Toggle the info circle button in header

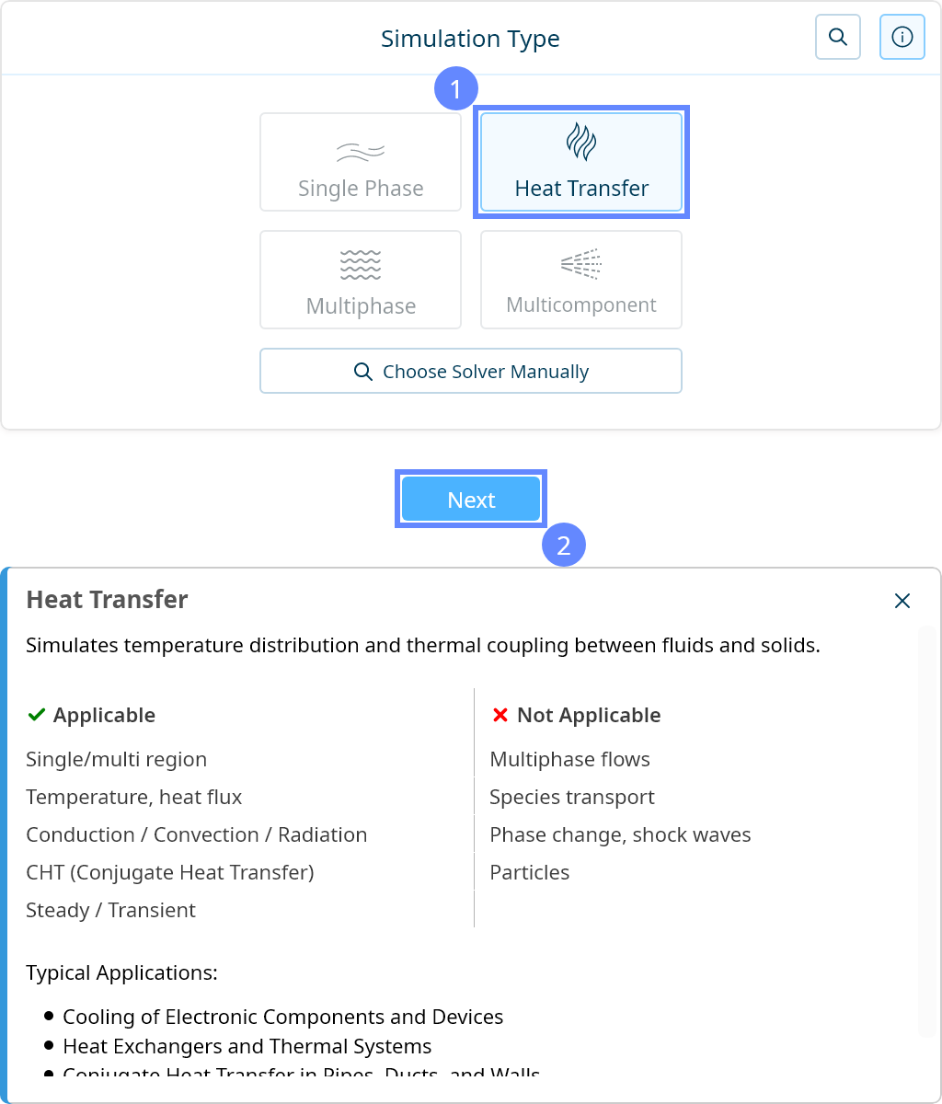point(902,38)
